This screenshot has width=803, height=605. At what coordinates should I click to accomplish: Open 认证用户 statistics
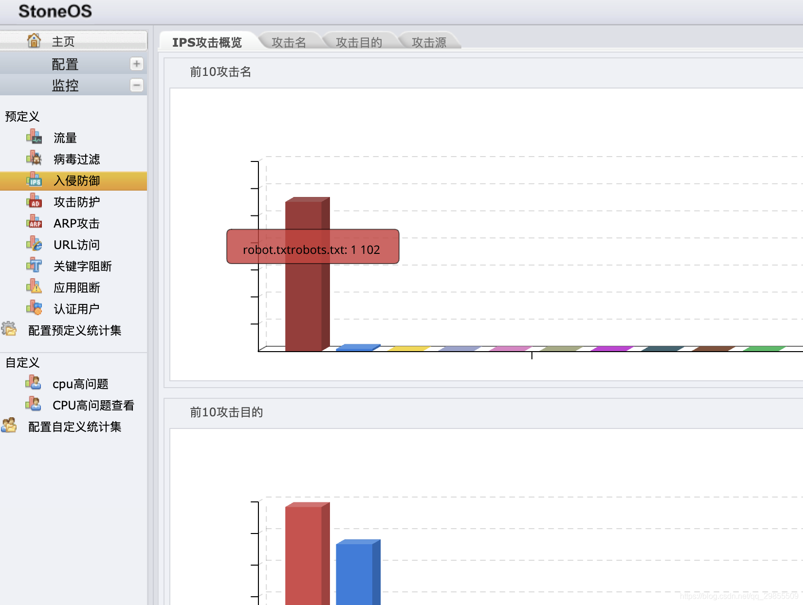[76, 309]
